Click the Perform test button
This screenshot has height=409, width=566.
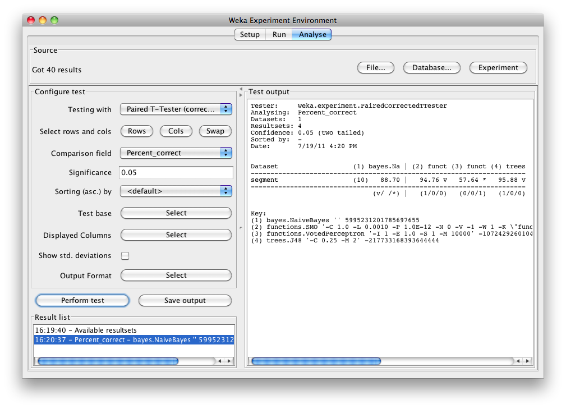pos(82,300)
